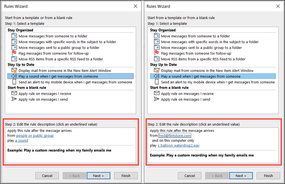Screen dimensions: 285x184
Task: Select highlighted 'Play a sound' template in left wizard
Action: coord(71,76)
